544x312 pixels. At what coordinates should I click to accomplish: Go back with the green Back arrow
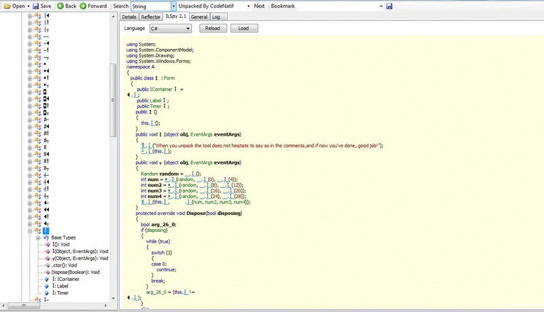click(x=61, y=6)
